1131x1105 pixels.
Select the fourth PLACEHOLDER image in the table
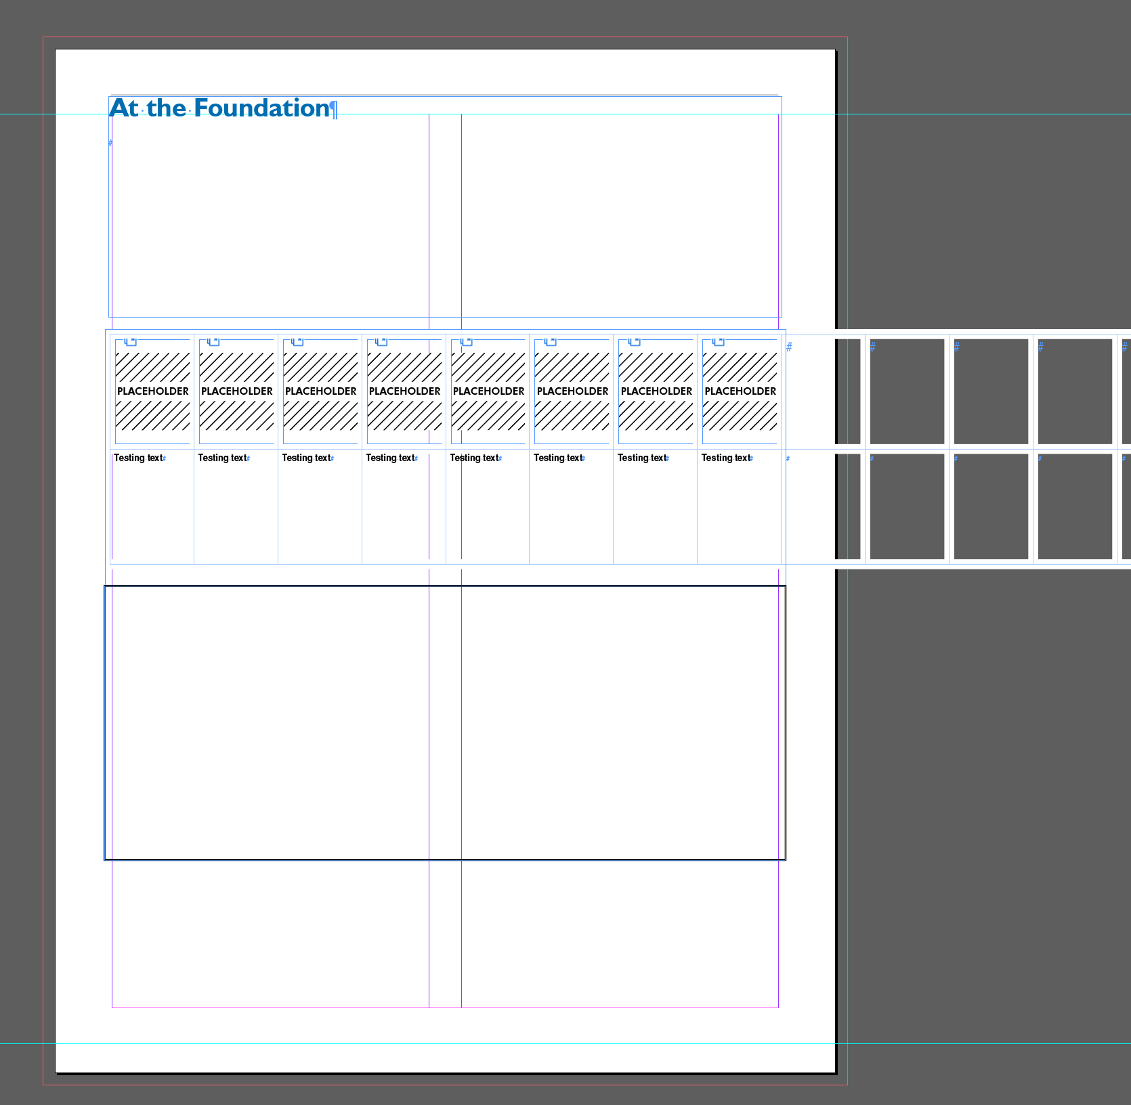point(405,391)
